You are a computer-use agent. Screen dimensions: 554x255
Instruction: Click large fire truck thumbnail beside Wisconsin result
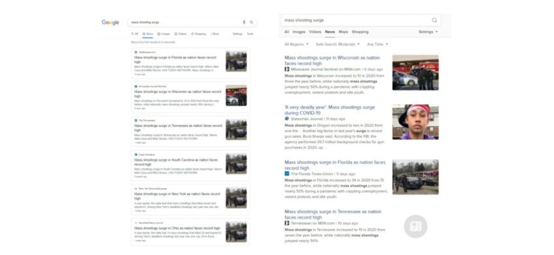[416, 72]
